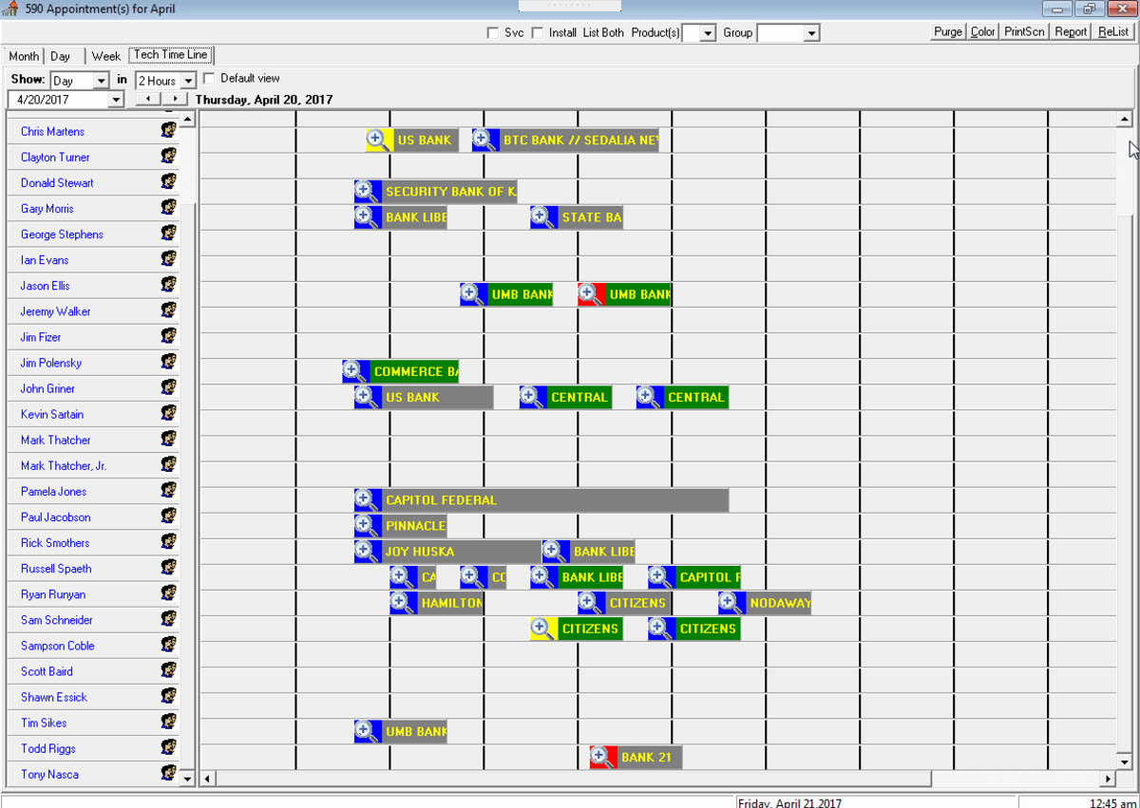This screenshot has width=1140, height=808.
Task: Click technician icon beside Pamela Jones
Action: pyautogui.click(x=169, y=490)
